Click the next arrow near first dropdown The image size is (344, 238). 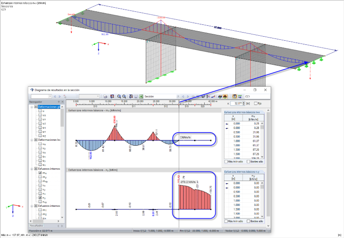[60, 96]
